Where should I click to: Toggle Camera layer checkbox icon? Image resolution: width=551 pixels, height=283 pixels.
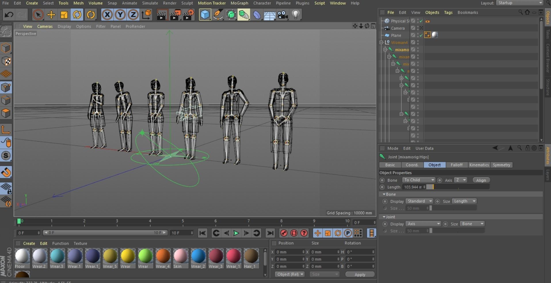(x=413, y=28)
